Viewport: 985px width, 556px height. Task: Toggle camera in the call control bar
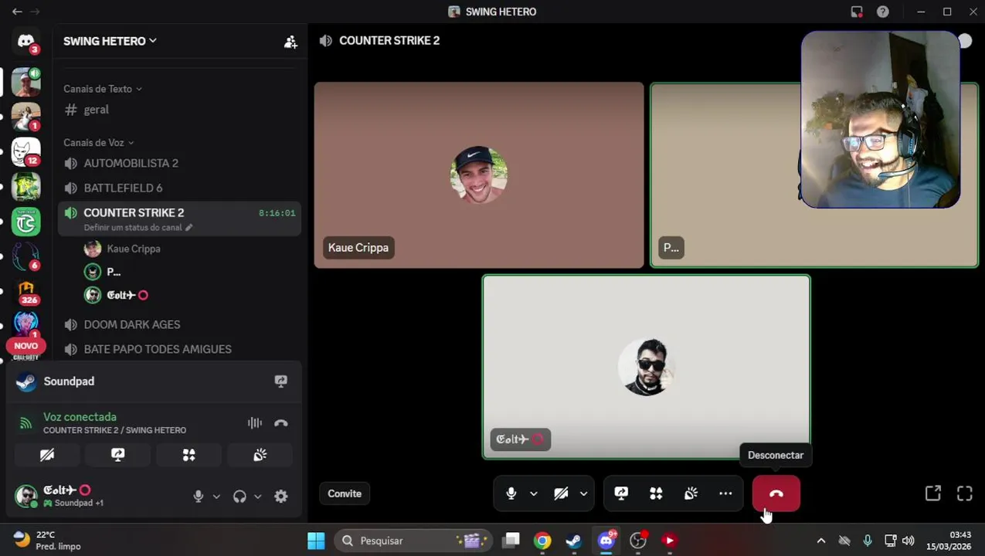point(561,493)
